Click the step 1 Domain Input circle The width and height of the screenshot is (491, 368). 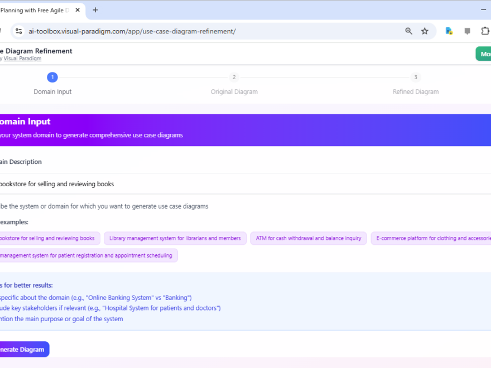coord(52,77)
